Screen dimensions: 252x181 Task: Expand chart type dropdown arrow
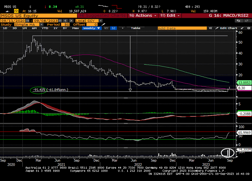(123, 28)
